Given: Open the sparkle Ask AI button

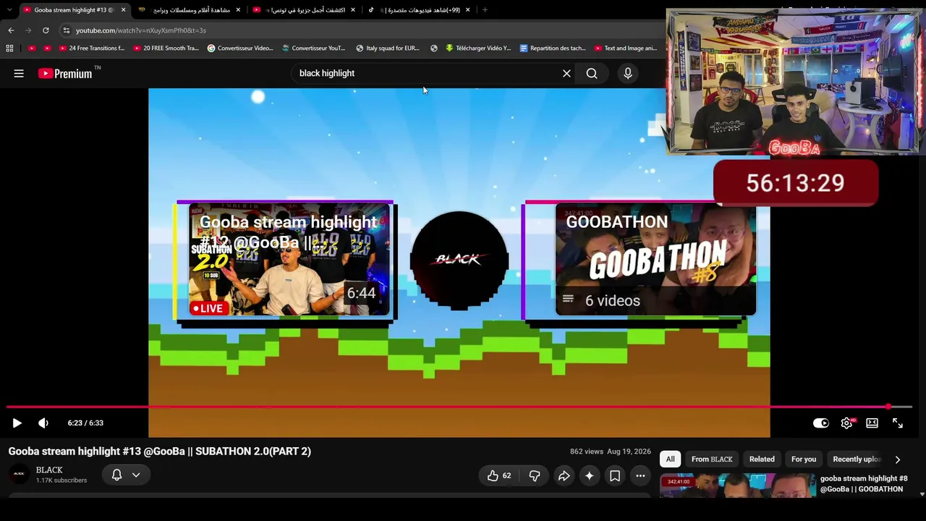Looking at the screenshot, I should (589, 475).
